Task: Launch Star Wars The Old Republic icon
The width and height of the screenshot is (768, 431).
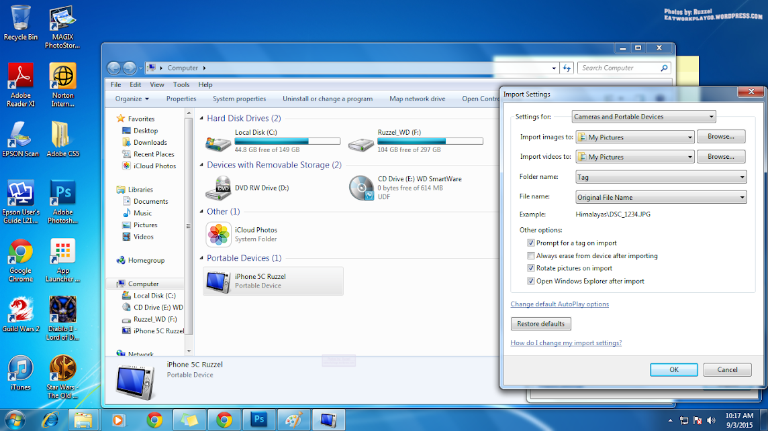Action: [62, 377]
